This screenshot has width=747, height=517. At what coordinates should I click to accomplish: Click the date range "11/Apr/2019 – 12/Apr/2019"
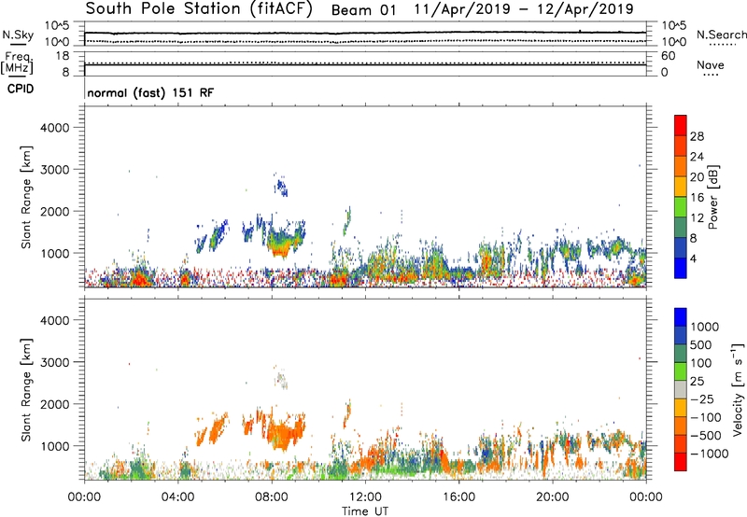tap(524, 9)
